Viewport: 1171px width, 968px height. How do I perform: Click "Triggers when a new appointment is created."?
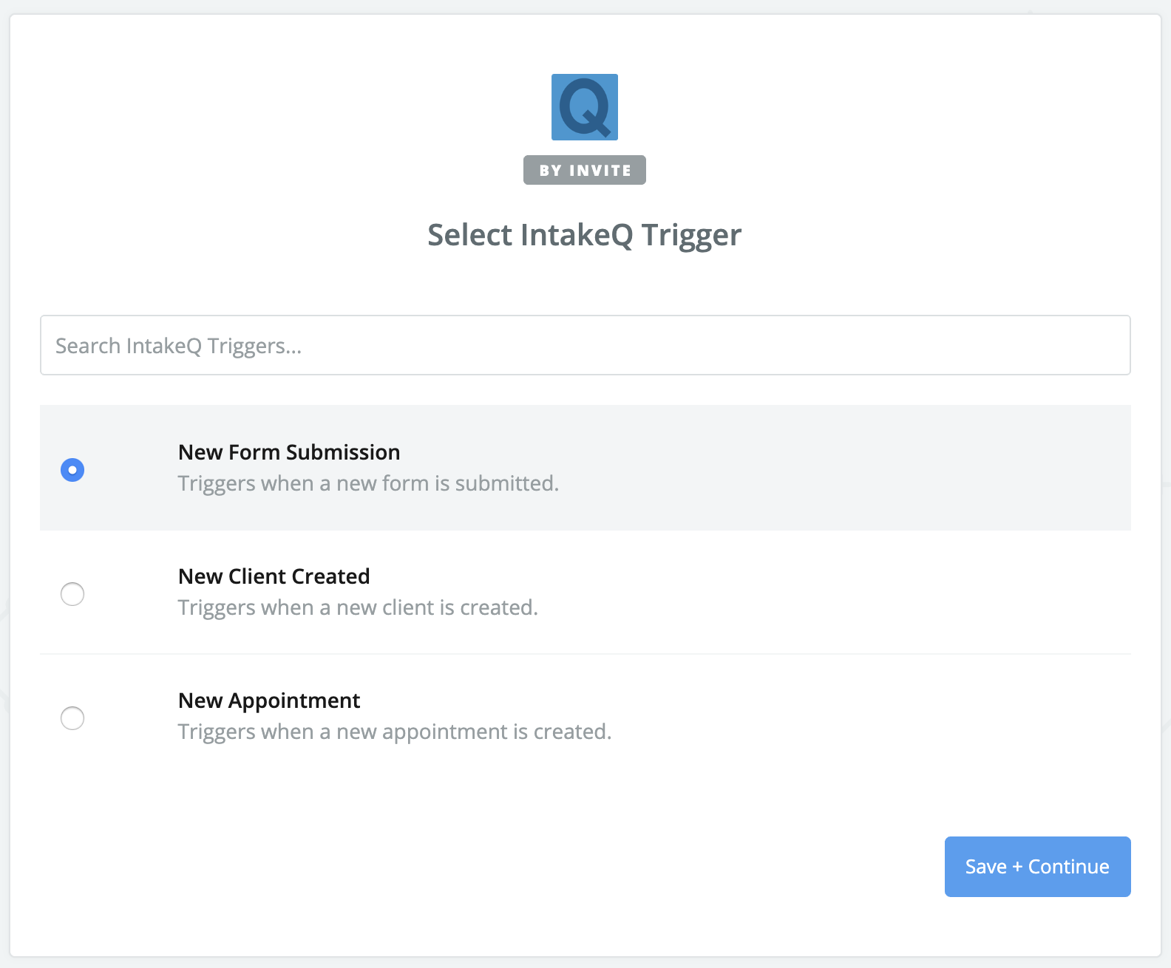tap(395, 732)
